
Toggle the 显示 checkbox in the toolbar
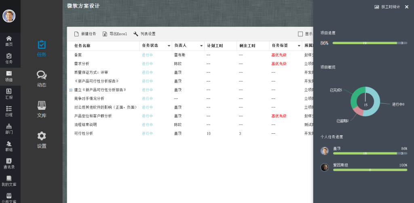(x=300, y=34)
